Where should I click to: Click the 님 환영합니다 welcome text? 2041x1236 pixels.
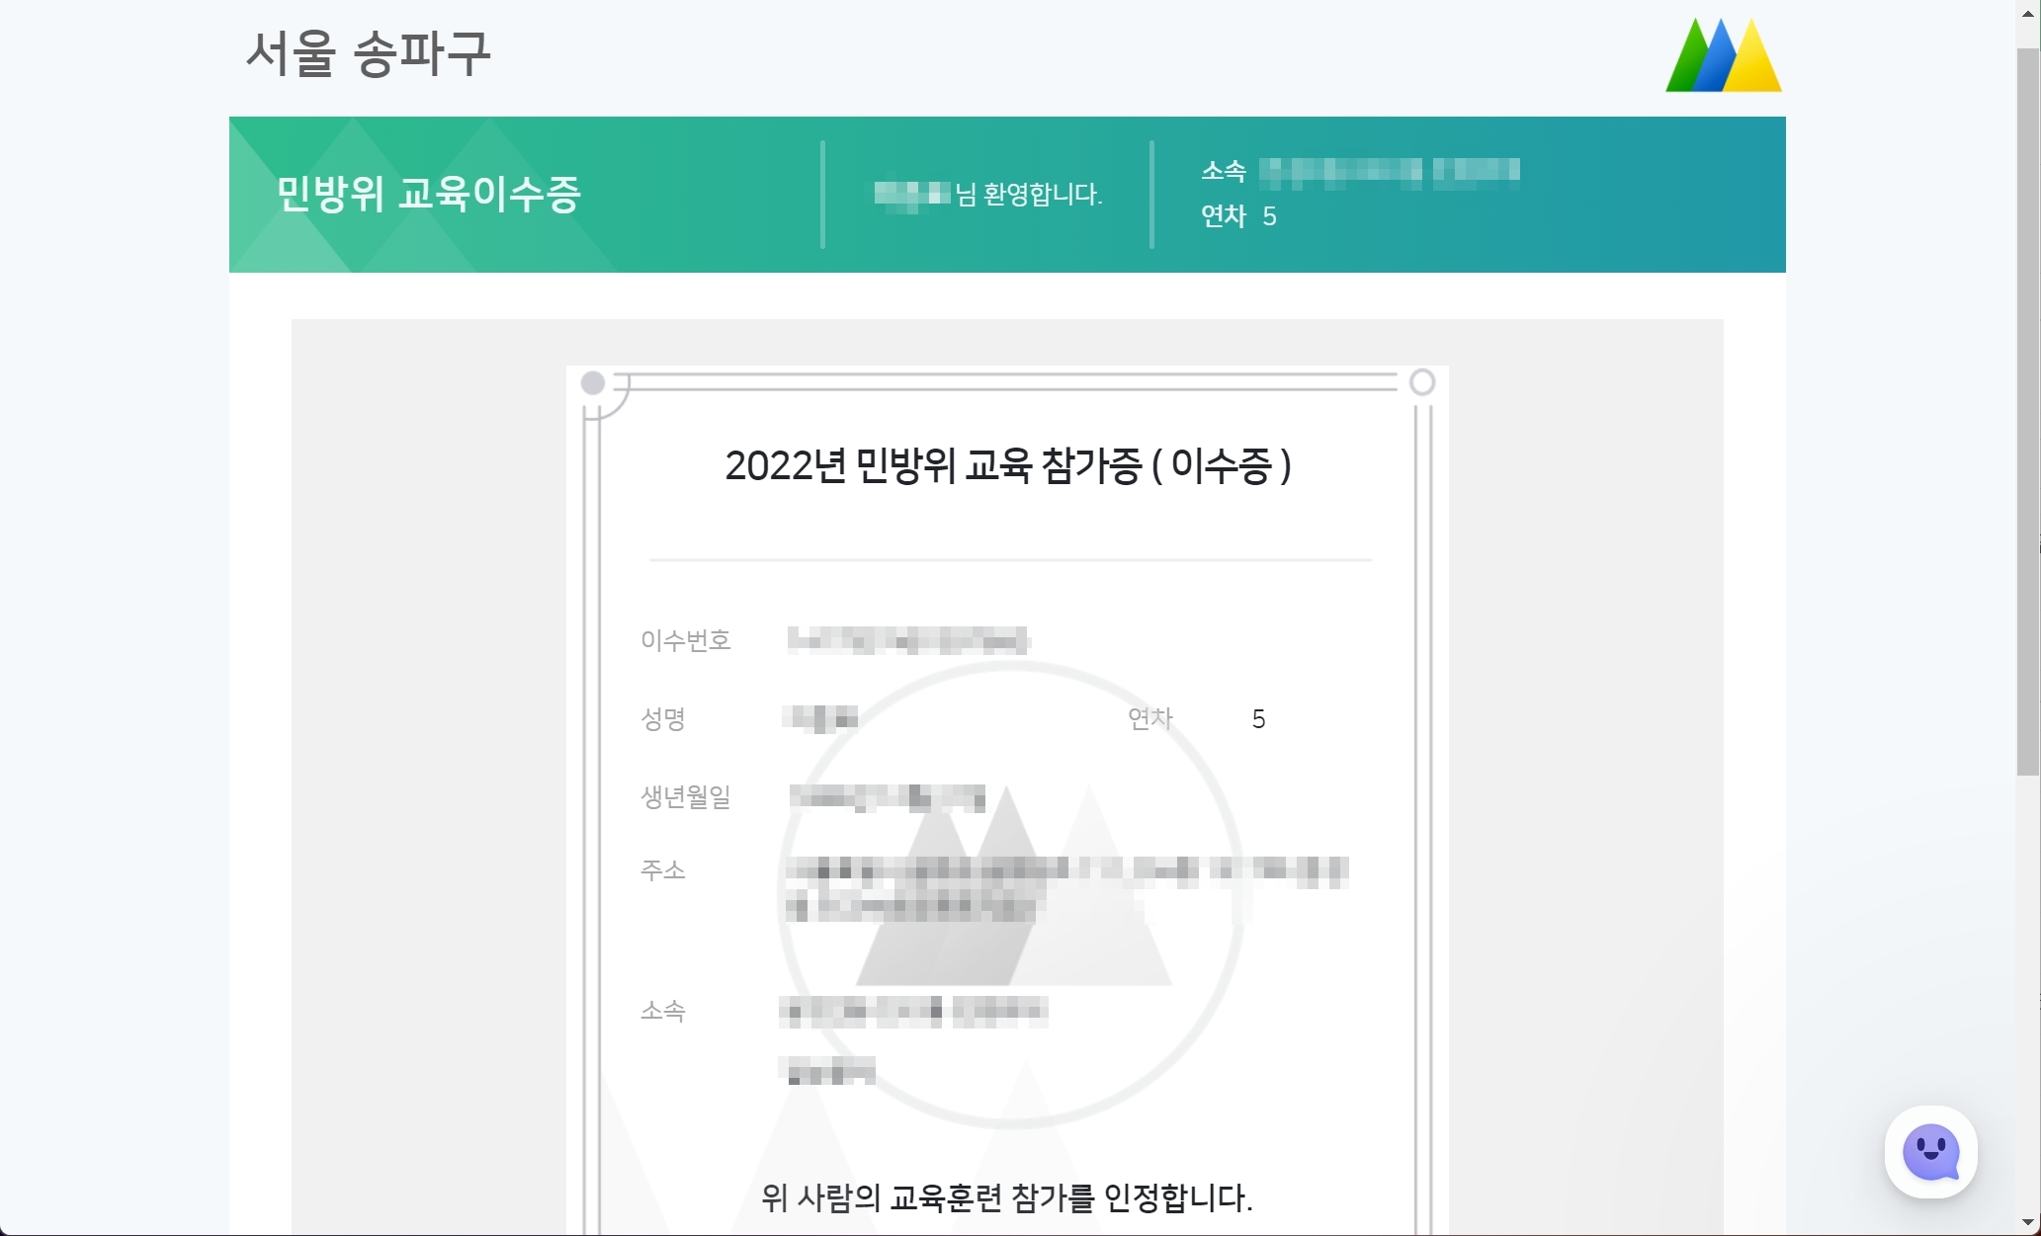[x=1028, y=194]
